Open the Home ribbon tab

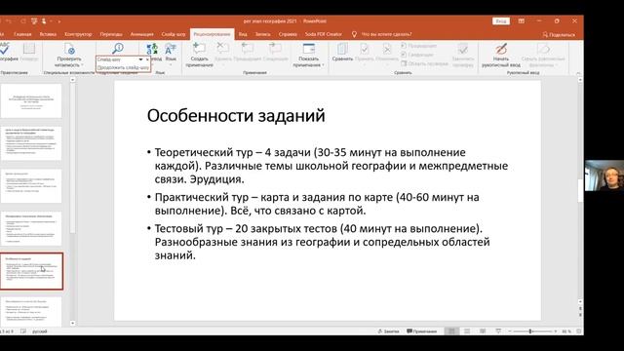click(x=22, y=34)
